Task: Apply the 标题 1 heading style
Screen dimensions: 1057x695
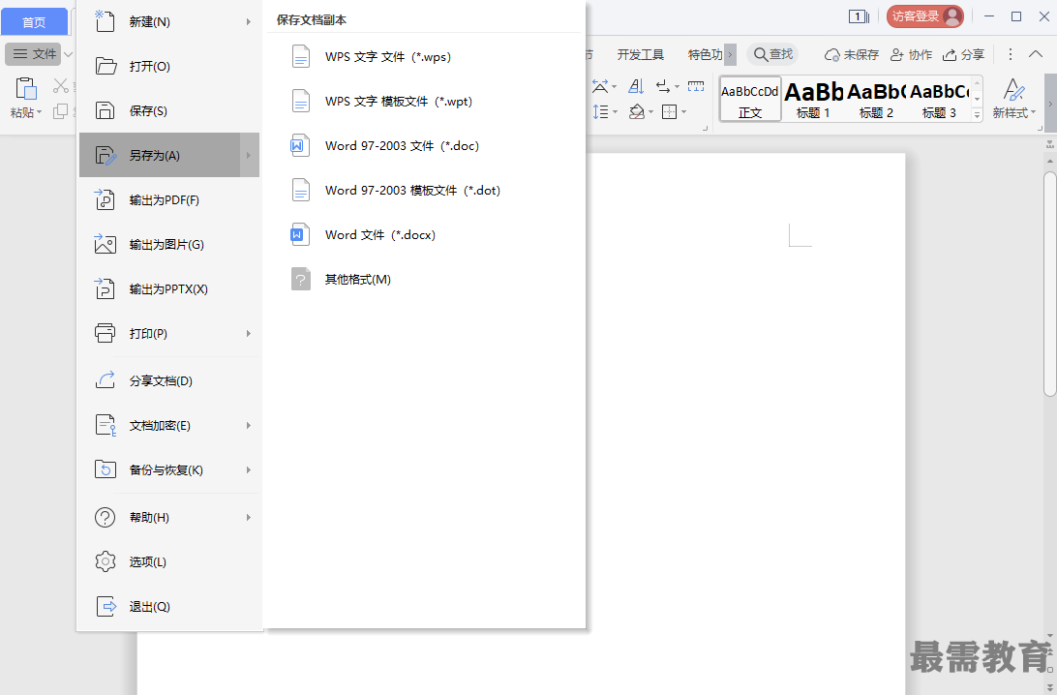Action: (x=813, y=99)
